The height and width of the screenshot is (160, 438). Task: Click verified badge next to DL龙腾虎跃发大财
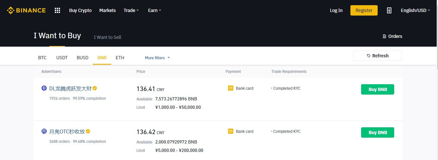95,88
